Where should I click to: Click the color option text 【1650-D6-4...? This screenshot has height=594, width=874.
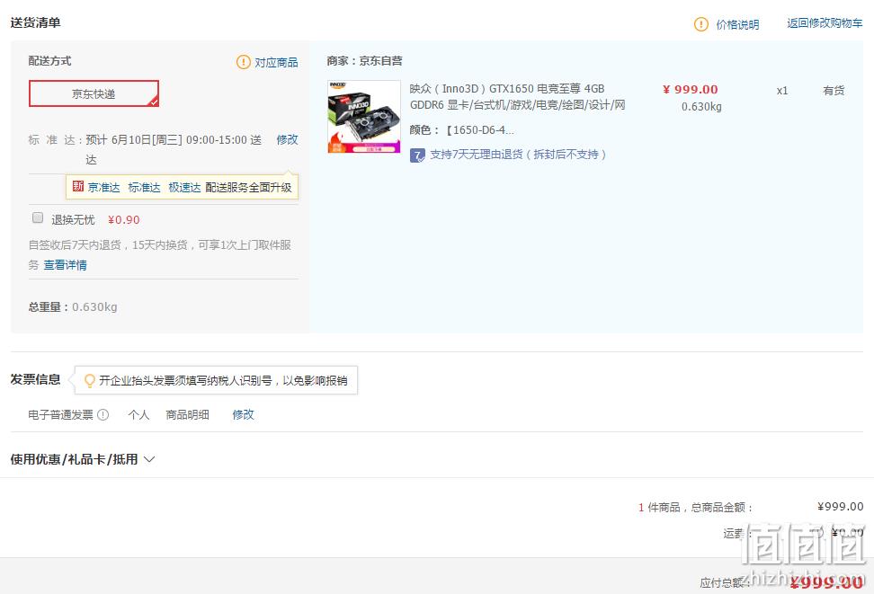(478, 129)
